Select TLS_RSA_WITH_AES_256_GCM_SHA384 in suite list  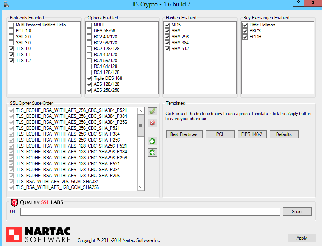[x=57, y=181]
